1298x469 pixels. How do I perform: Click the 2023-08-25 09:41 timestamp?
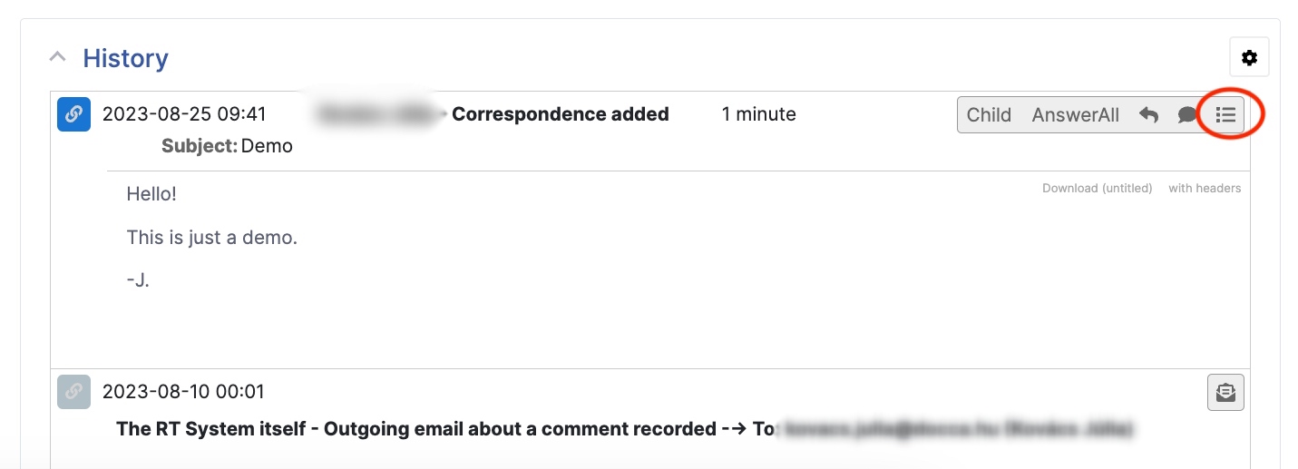pyautogui.click(x=184, y=114)
